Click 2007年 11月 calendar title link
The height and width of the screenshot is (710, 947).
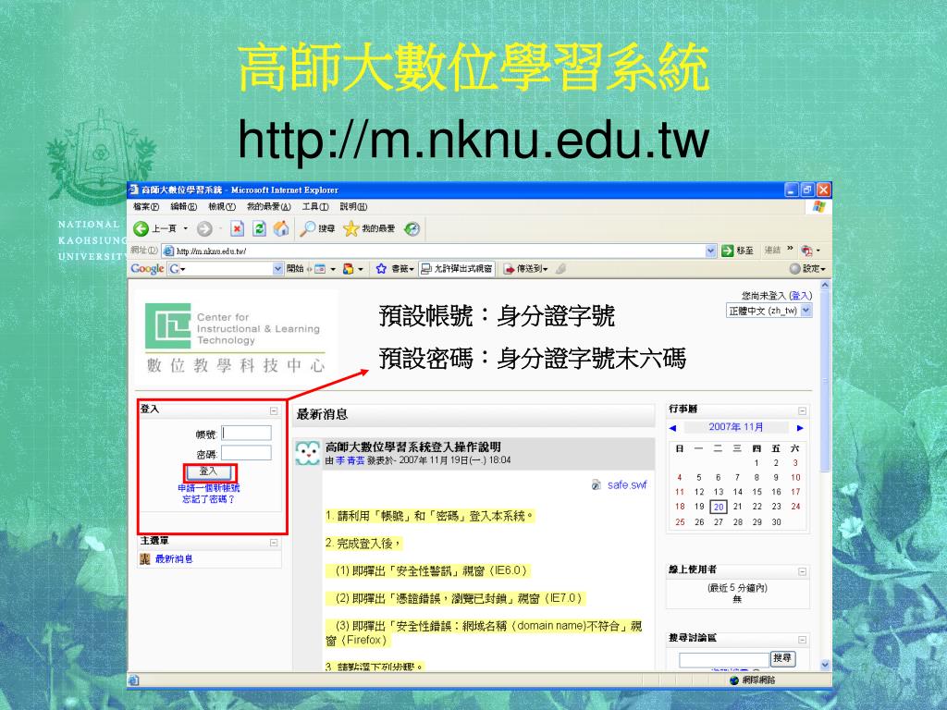point(735,427)
